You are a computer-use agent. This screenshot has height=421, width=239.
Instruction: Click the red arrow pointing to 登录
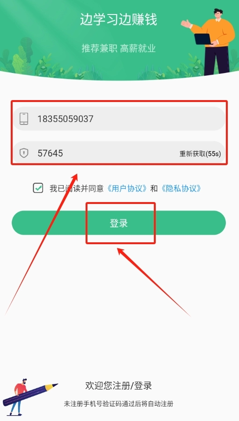153,282
